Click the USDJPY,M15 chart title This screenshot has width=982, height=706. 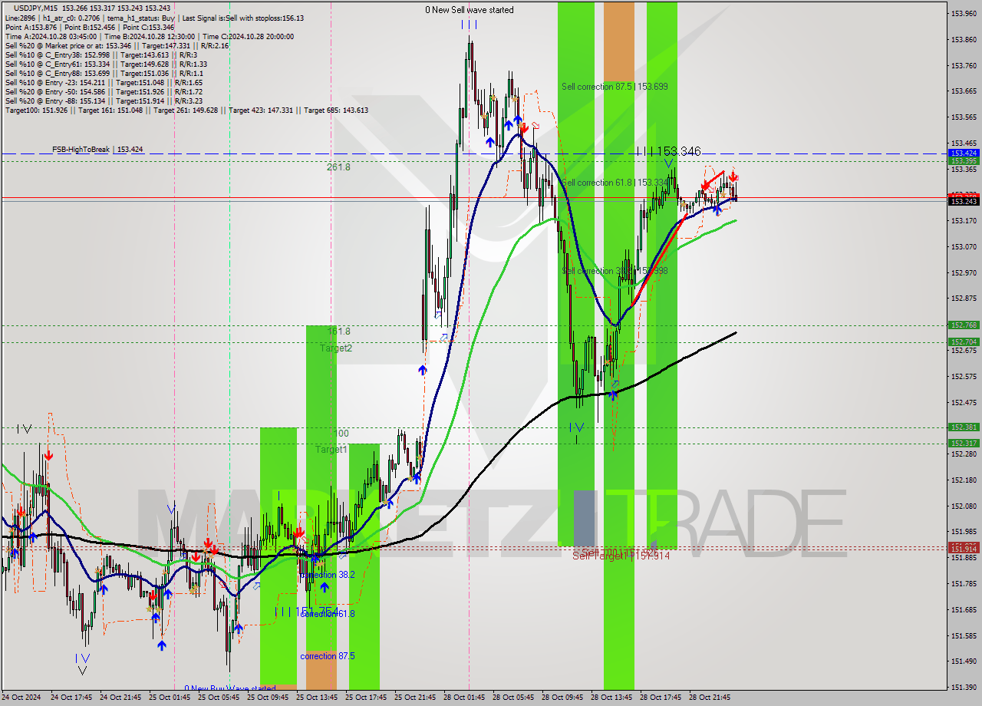(x=35, y=8)
